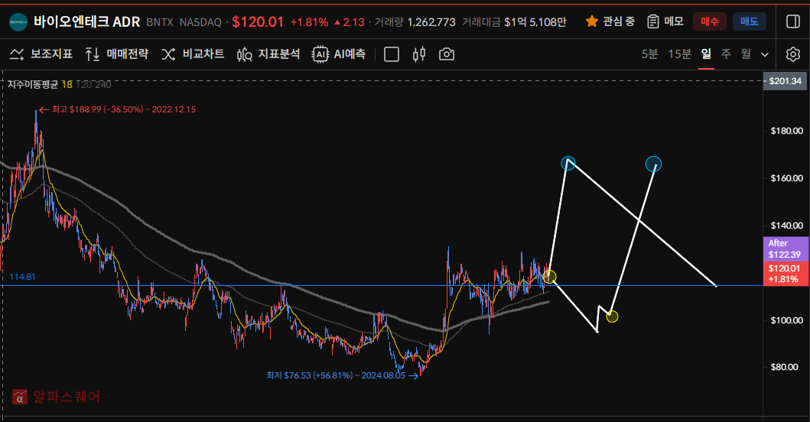
Task: Click the upper yellow circle marker at current price
Action: [550, 276]
